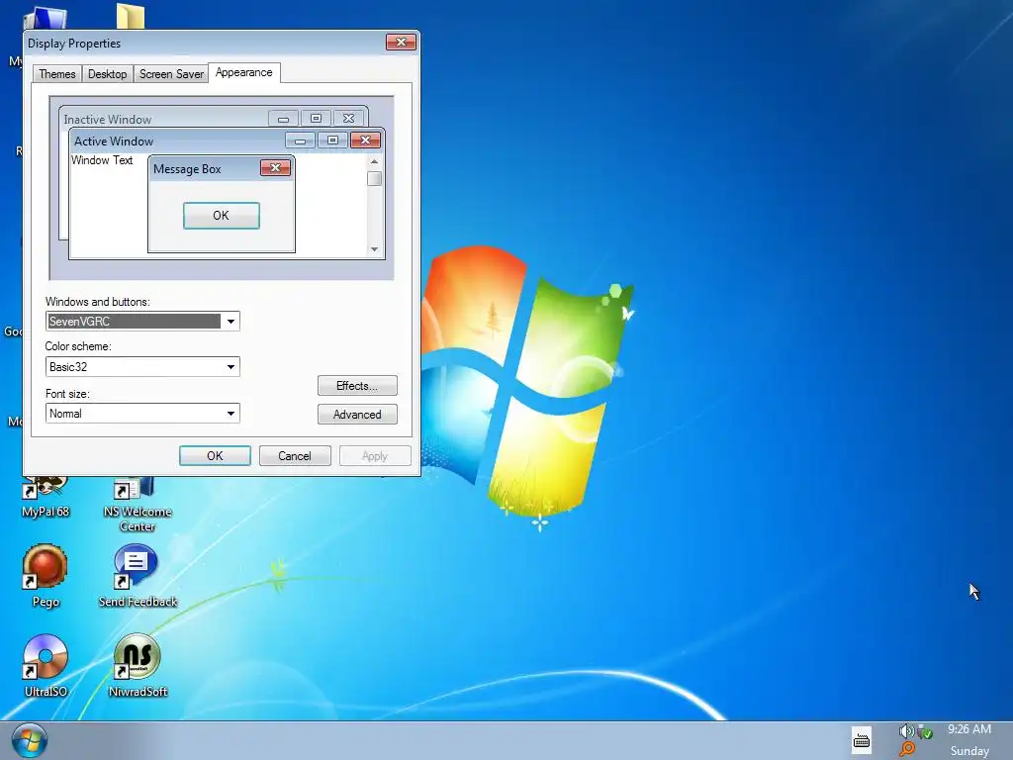Switch to the Themes tab
This screenshot has height=760, width=1013.
click(x=56, y=73)
